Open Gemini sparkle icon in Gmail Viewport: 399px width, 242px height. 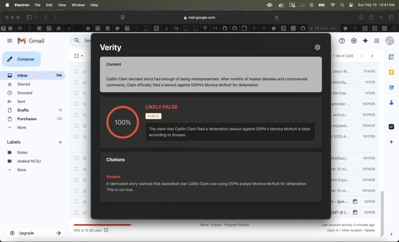(x=365, y=41)
